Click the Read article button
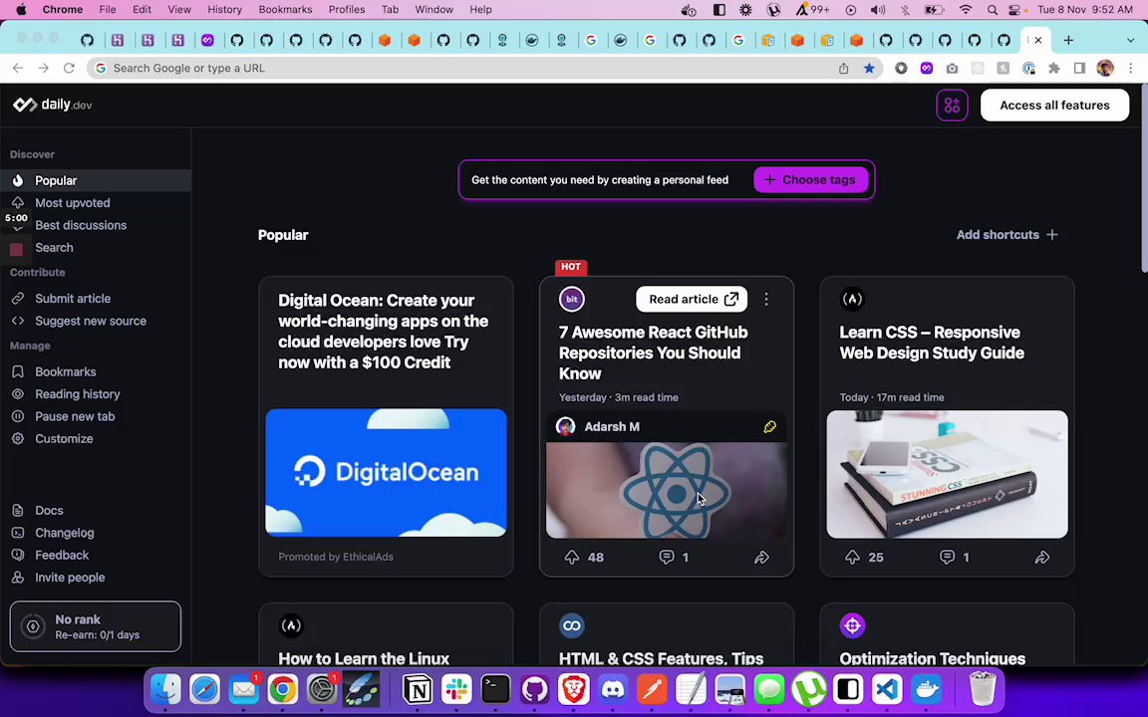This screenshot has height=717, width=1148. 692,299
